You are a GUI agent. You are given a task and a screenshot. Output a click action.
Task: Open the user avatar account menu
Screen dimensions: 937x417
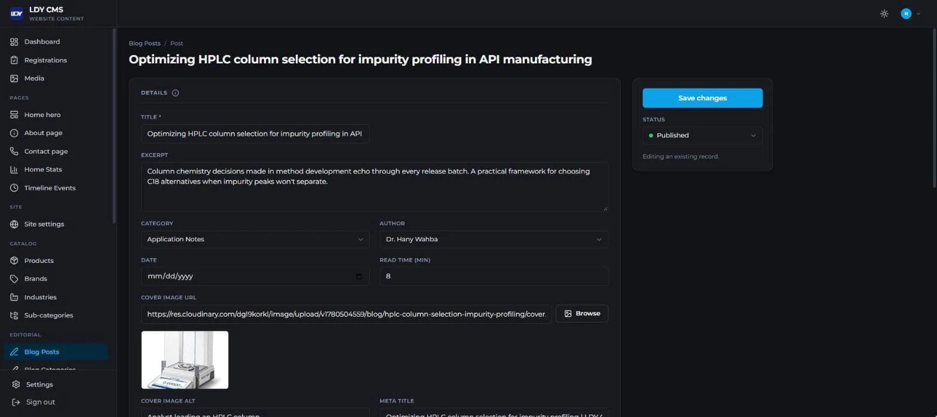[911, 14]
